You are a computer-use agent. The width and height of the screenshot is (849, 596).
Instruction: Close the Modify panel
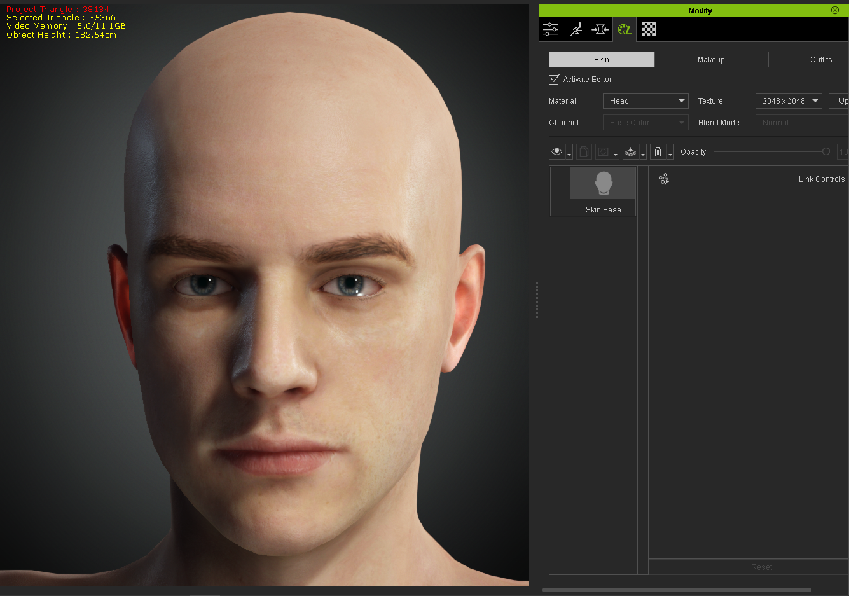(x=835, y=10)
